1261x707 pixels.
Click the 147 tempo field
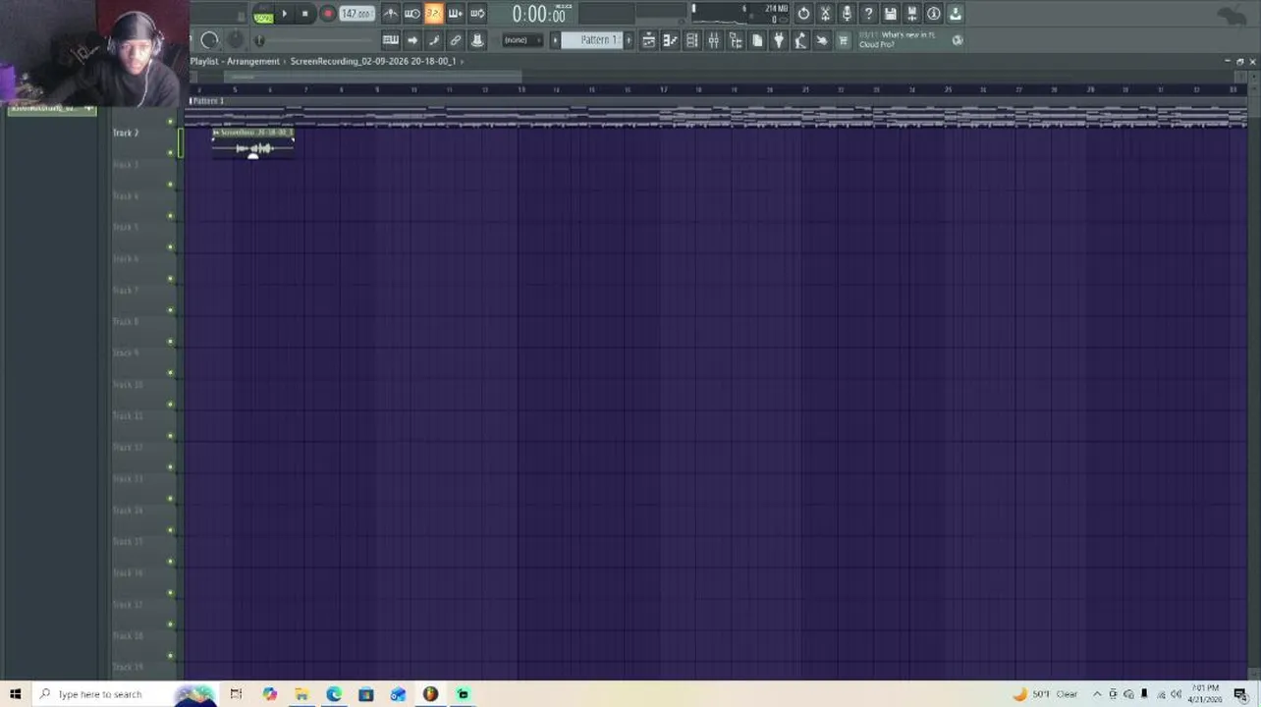tap(356, 14)
